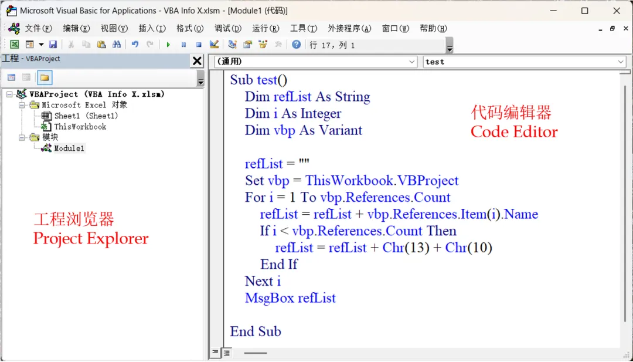Click the code line 'Dim i As Integer'
The width and height of the screenshot is (633, 362).
click(293, 114)
